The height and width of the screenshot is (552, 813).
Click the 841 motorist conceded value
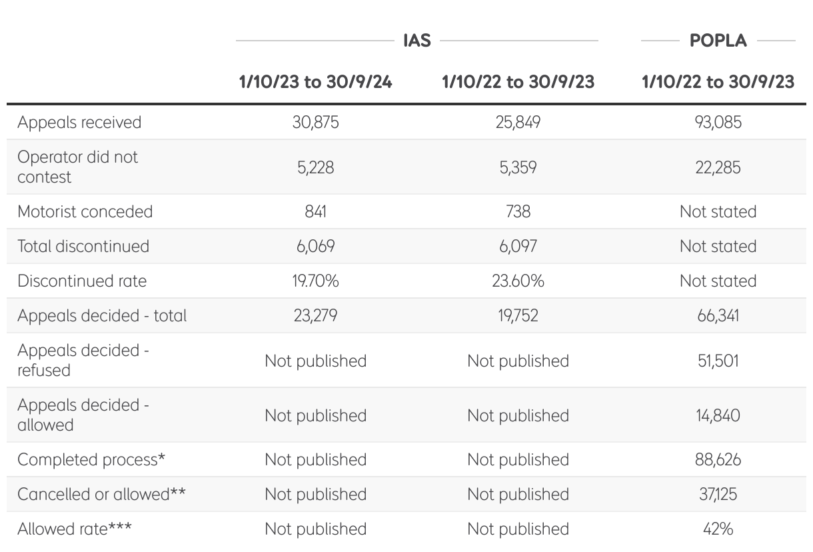315,212
